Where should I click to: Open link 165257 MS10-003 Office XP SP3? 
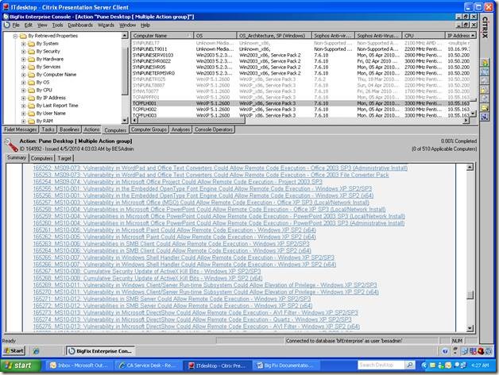201,203
